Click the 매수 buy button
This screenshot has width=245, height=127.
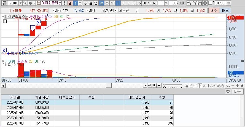[214, 10]
